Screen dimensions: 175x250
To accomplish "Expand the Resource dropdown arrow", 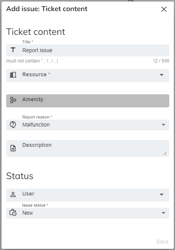I will coord(162,75).
